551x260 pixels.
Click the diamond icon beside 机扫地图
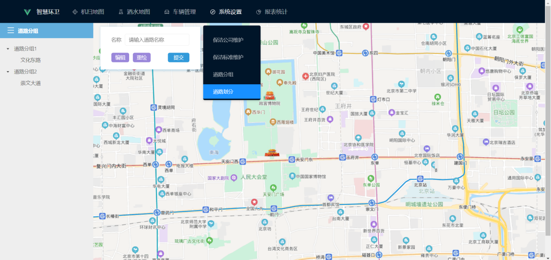tap(75, 12)
